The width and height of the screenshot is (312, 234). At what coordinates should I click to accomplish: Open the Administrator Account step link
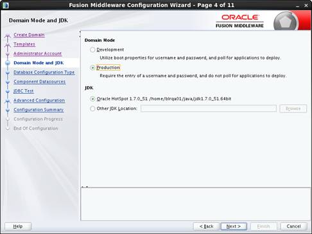38,53
